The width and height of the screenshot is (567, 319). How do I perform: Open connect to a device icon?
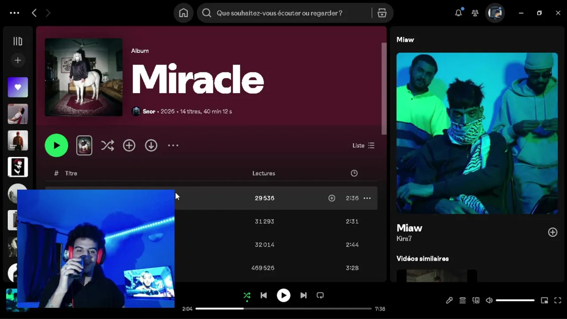coord(476,300)
